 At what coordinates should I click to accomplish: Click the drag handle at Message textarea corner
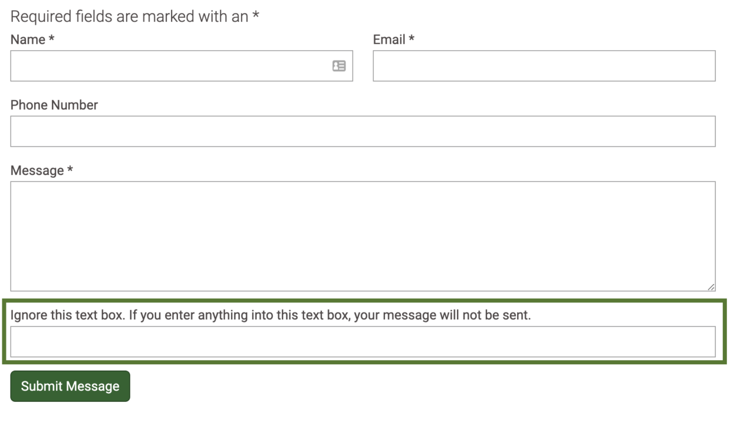tap(710, 287)
